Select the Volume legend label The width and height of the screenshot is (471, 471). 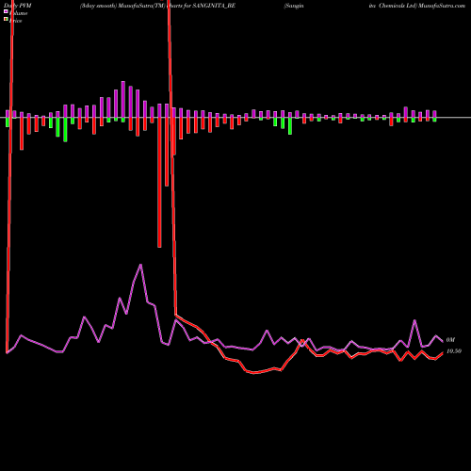pyautogui.click(x=18, y=13)
